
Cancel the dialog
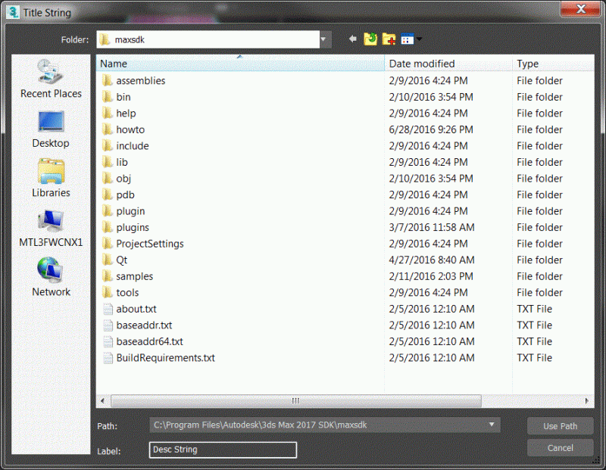coord(560,447)
